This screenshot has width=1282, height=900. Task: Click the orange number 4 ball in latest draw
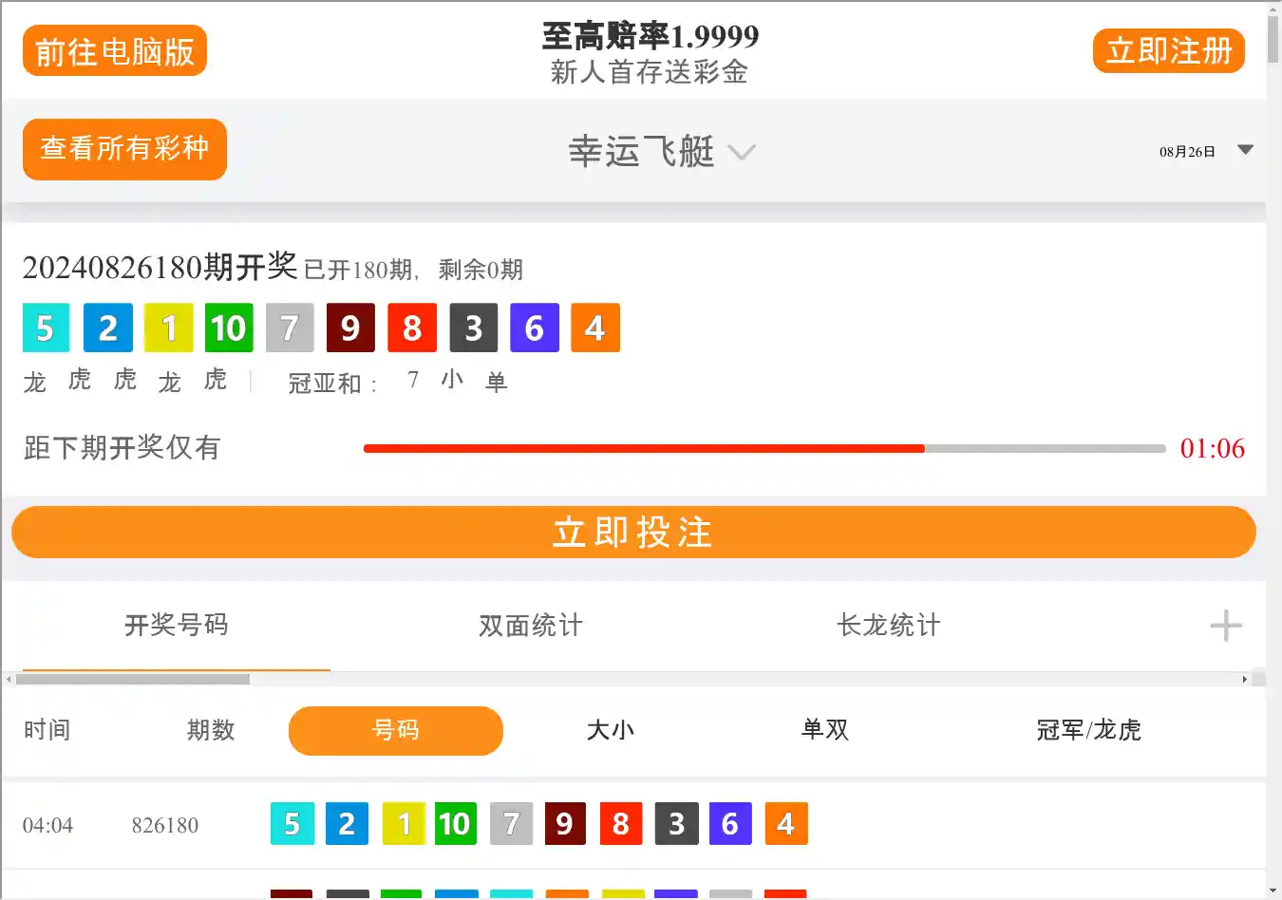[x=594, y=328]
